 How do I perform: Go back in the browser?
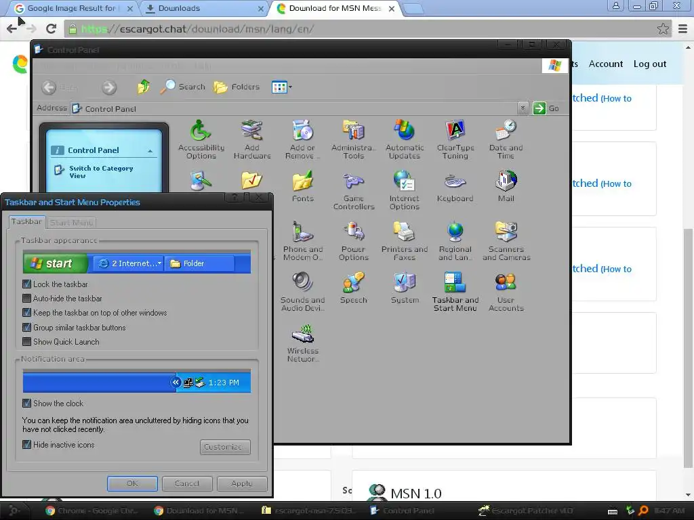pyautogui.click(x=12, y=28)
